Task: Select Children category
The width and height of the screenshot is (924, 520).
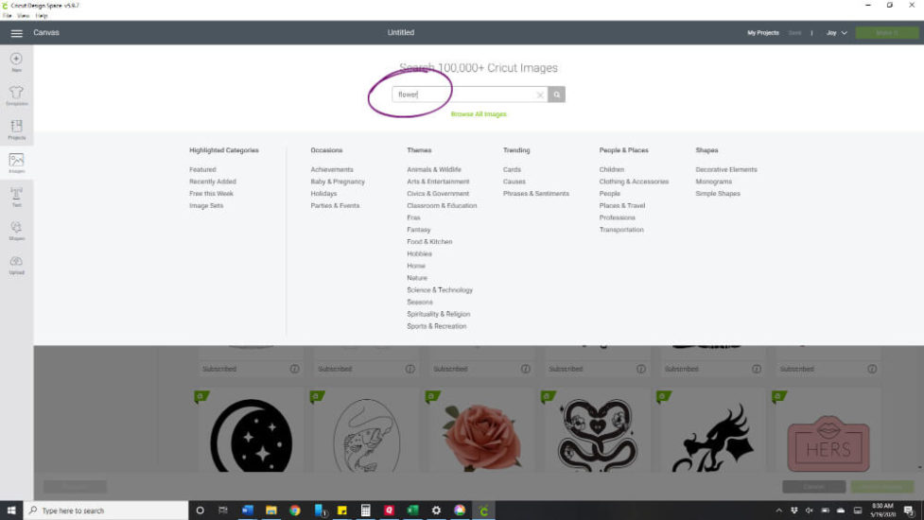Action: [x=611, y=169]
